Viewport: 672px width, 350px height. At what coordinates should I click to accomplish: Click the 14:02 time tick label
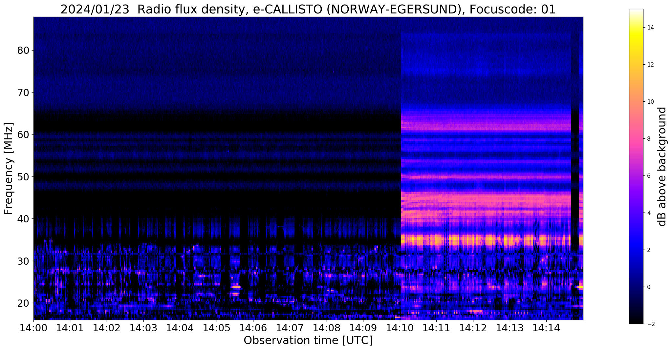pos(107,327)
